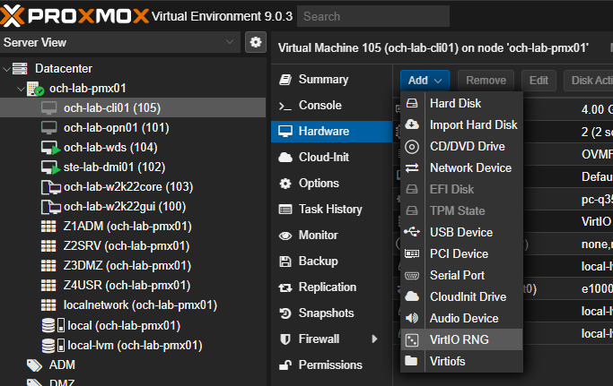
Task: Click the Hard Disk icon in Add menu
Action: click(412, 103)
